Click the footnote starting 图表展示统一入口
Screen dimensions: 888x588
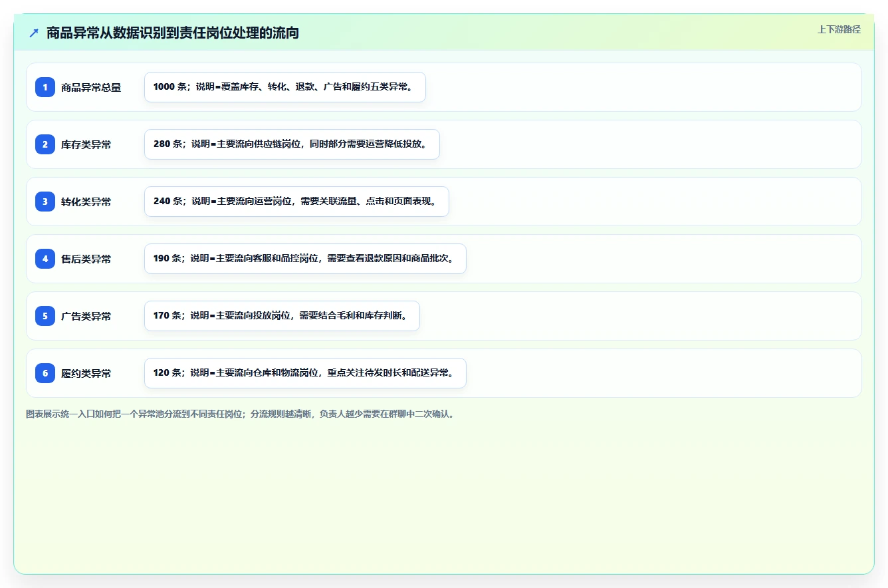coord(241,414)
